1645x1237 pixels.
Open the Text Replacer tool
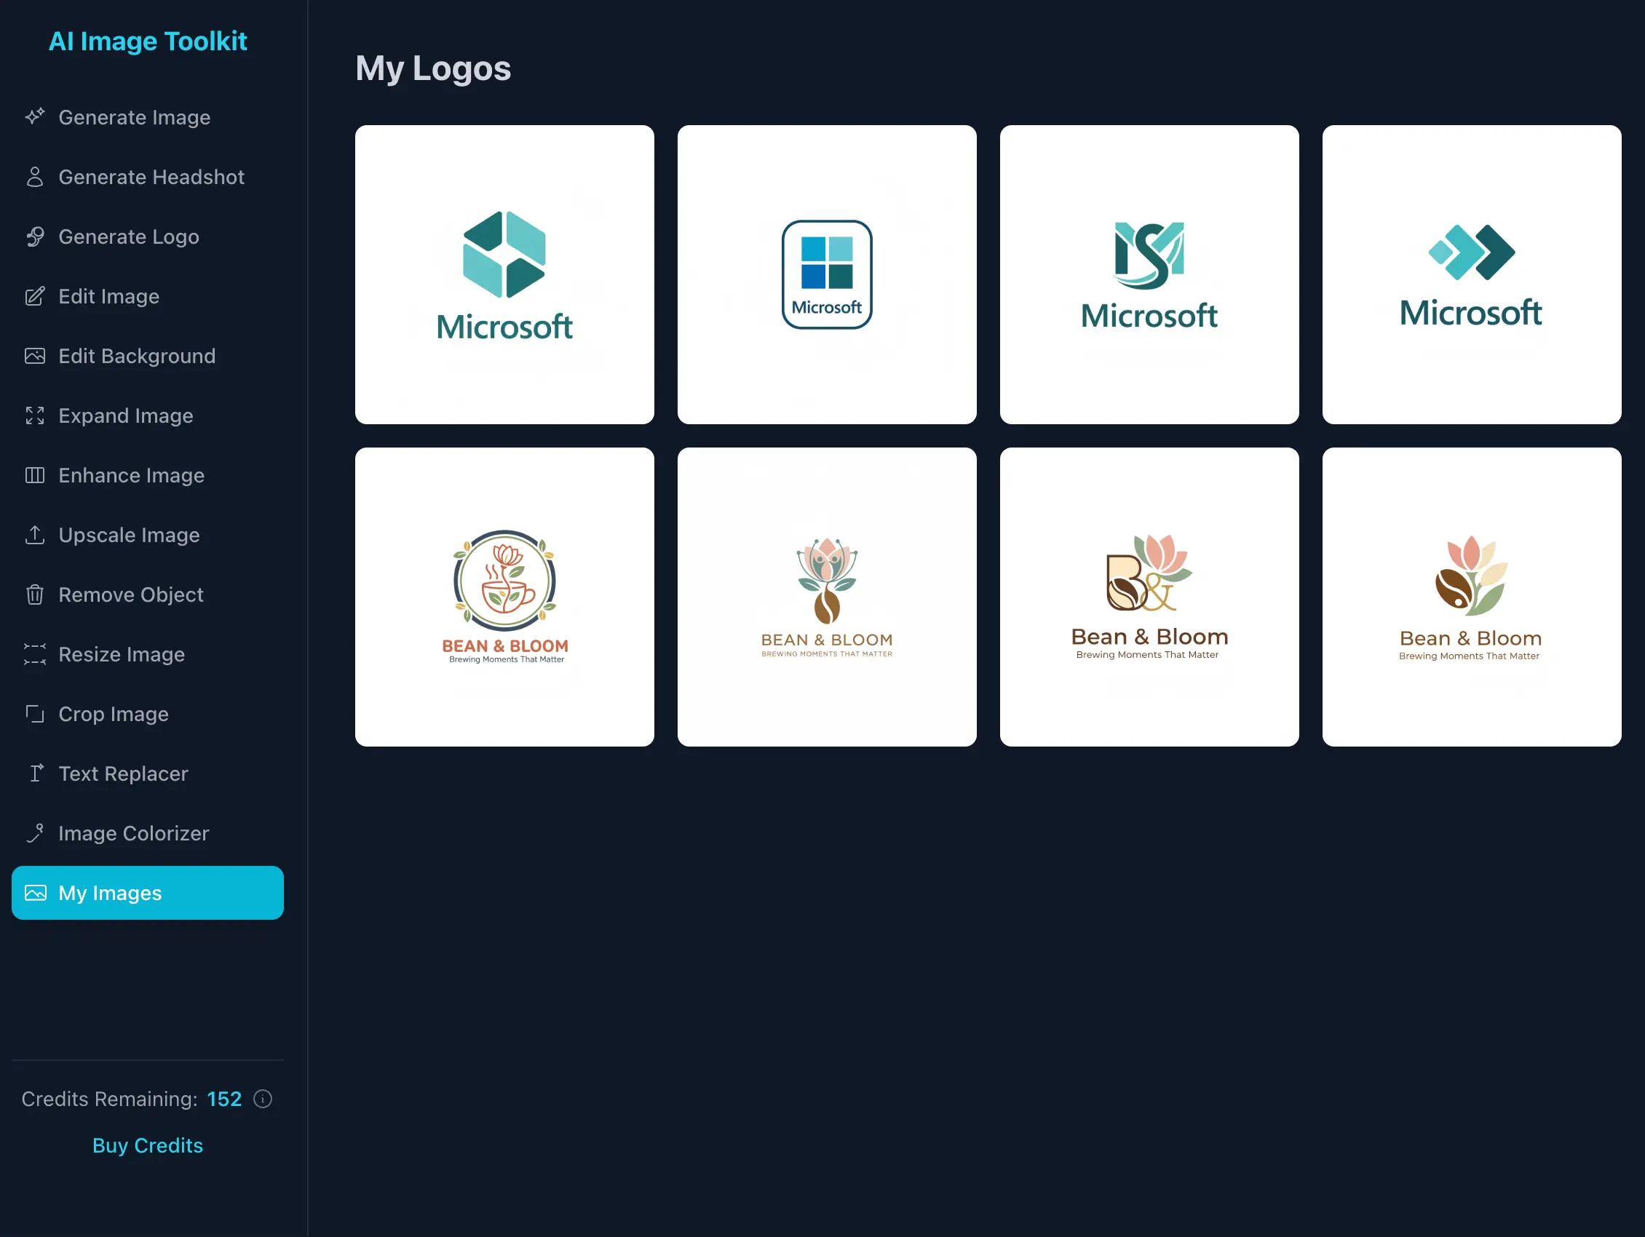(123, 774)
